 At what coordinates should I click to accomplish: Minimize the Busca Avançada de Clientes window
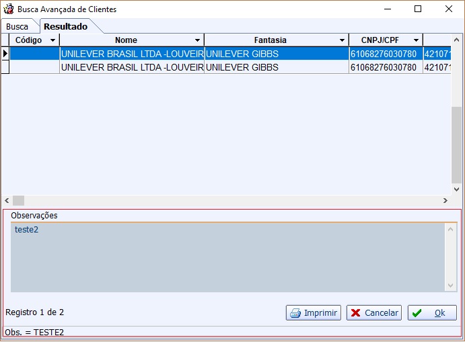point(388,9)
